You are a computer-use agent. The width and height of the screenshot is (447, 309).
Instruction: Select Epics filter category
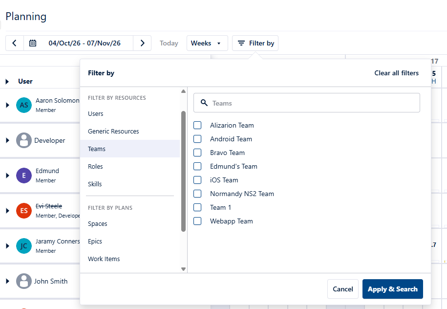click(130, 242)
